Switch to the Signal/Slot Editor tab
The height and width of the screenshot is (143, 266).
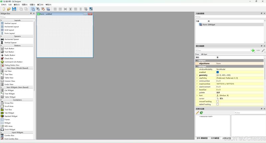point(202,138)
